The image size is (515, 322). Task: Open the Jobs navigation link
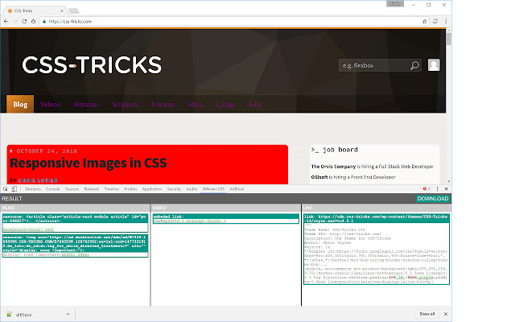254,105
